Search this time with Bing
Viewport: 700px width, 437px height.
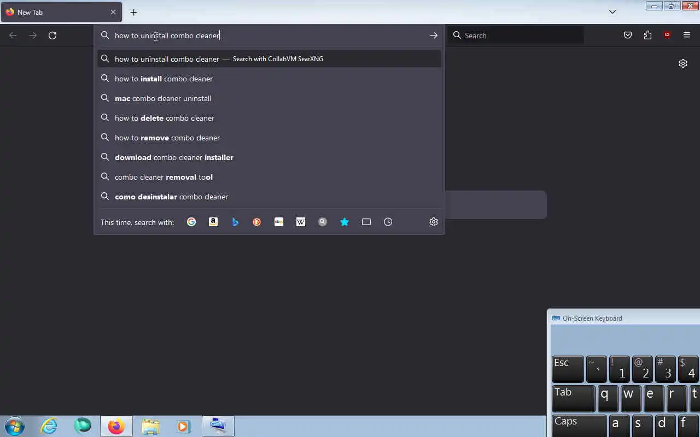(x=235, y=222)
